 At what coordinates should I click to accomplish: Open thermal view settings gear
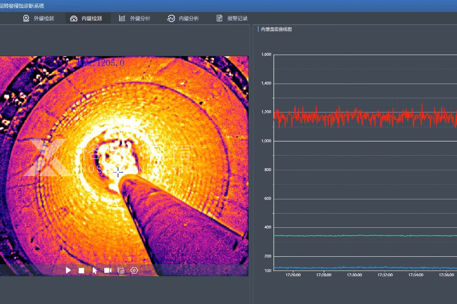click(134, 270)
